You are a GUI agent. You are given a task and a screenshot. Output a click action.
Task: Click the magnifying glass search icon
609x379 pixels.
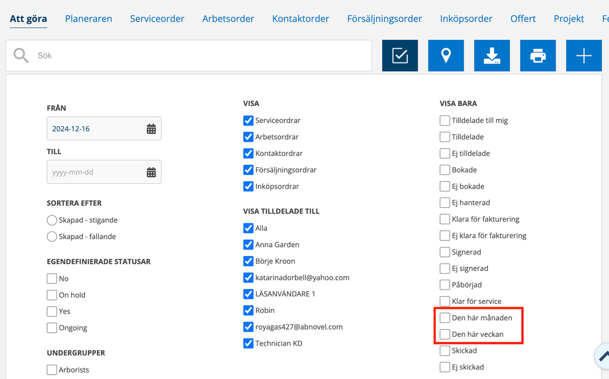21,55
